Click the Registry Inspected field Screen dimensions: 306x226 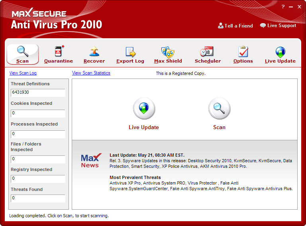(x=38, y=179)
